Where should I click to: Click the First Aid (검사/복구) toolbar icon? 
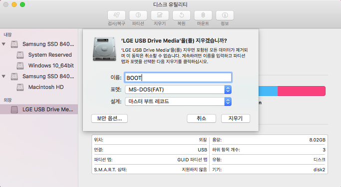[116, 15]
